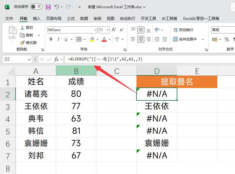Select the Format Painter (格式刷) tool
Screen dimensions: 235x174
pyautogui.click(x=22, y=43)
